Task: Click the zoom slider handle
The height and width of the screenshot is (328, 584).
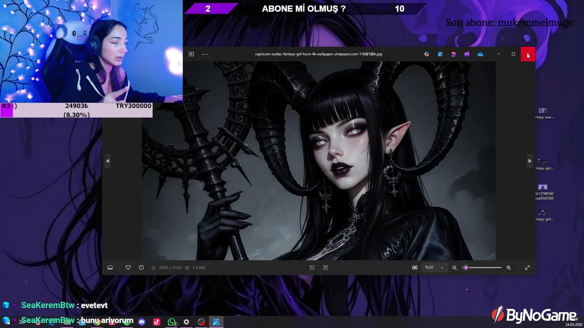Action: [465, 267]
